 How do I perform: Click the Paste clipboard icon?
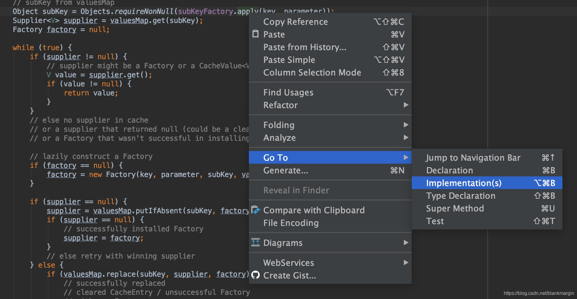click(256, 34)
